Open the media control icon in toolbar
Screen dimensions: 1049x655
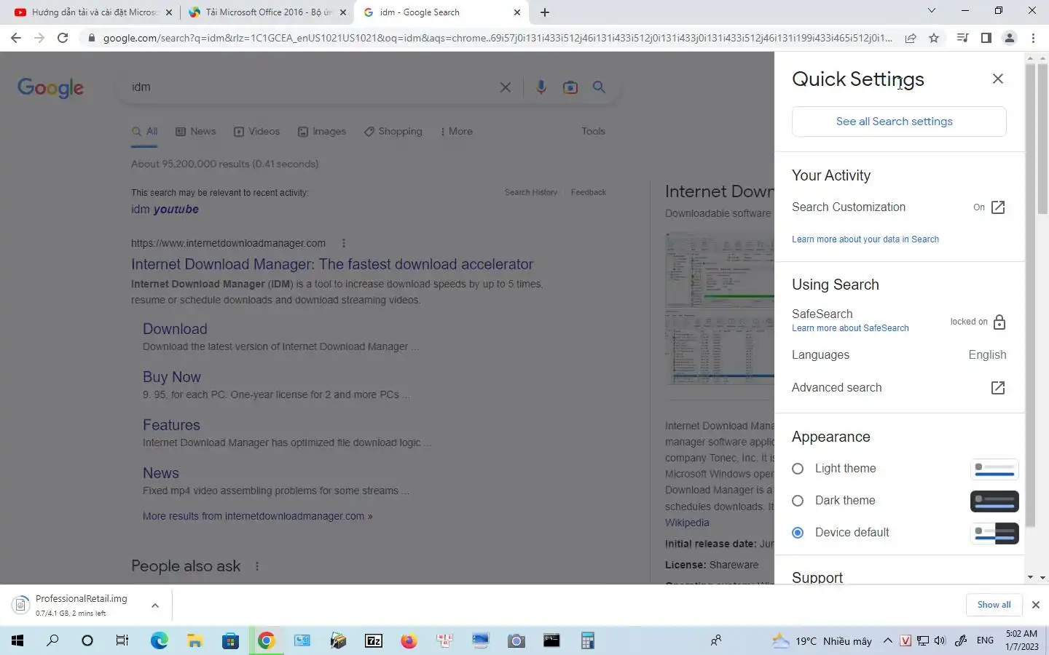click(x=962, y=38)
